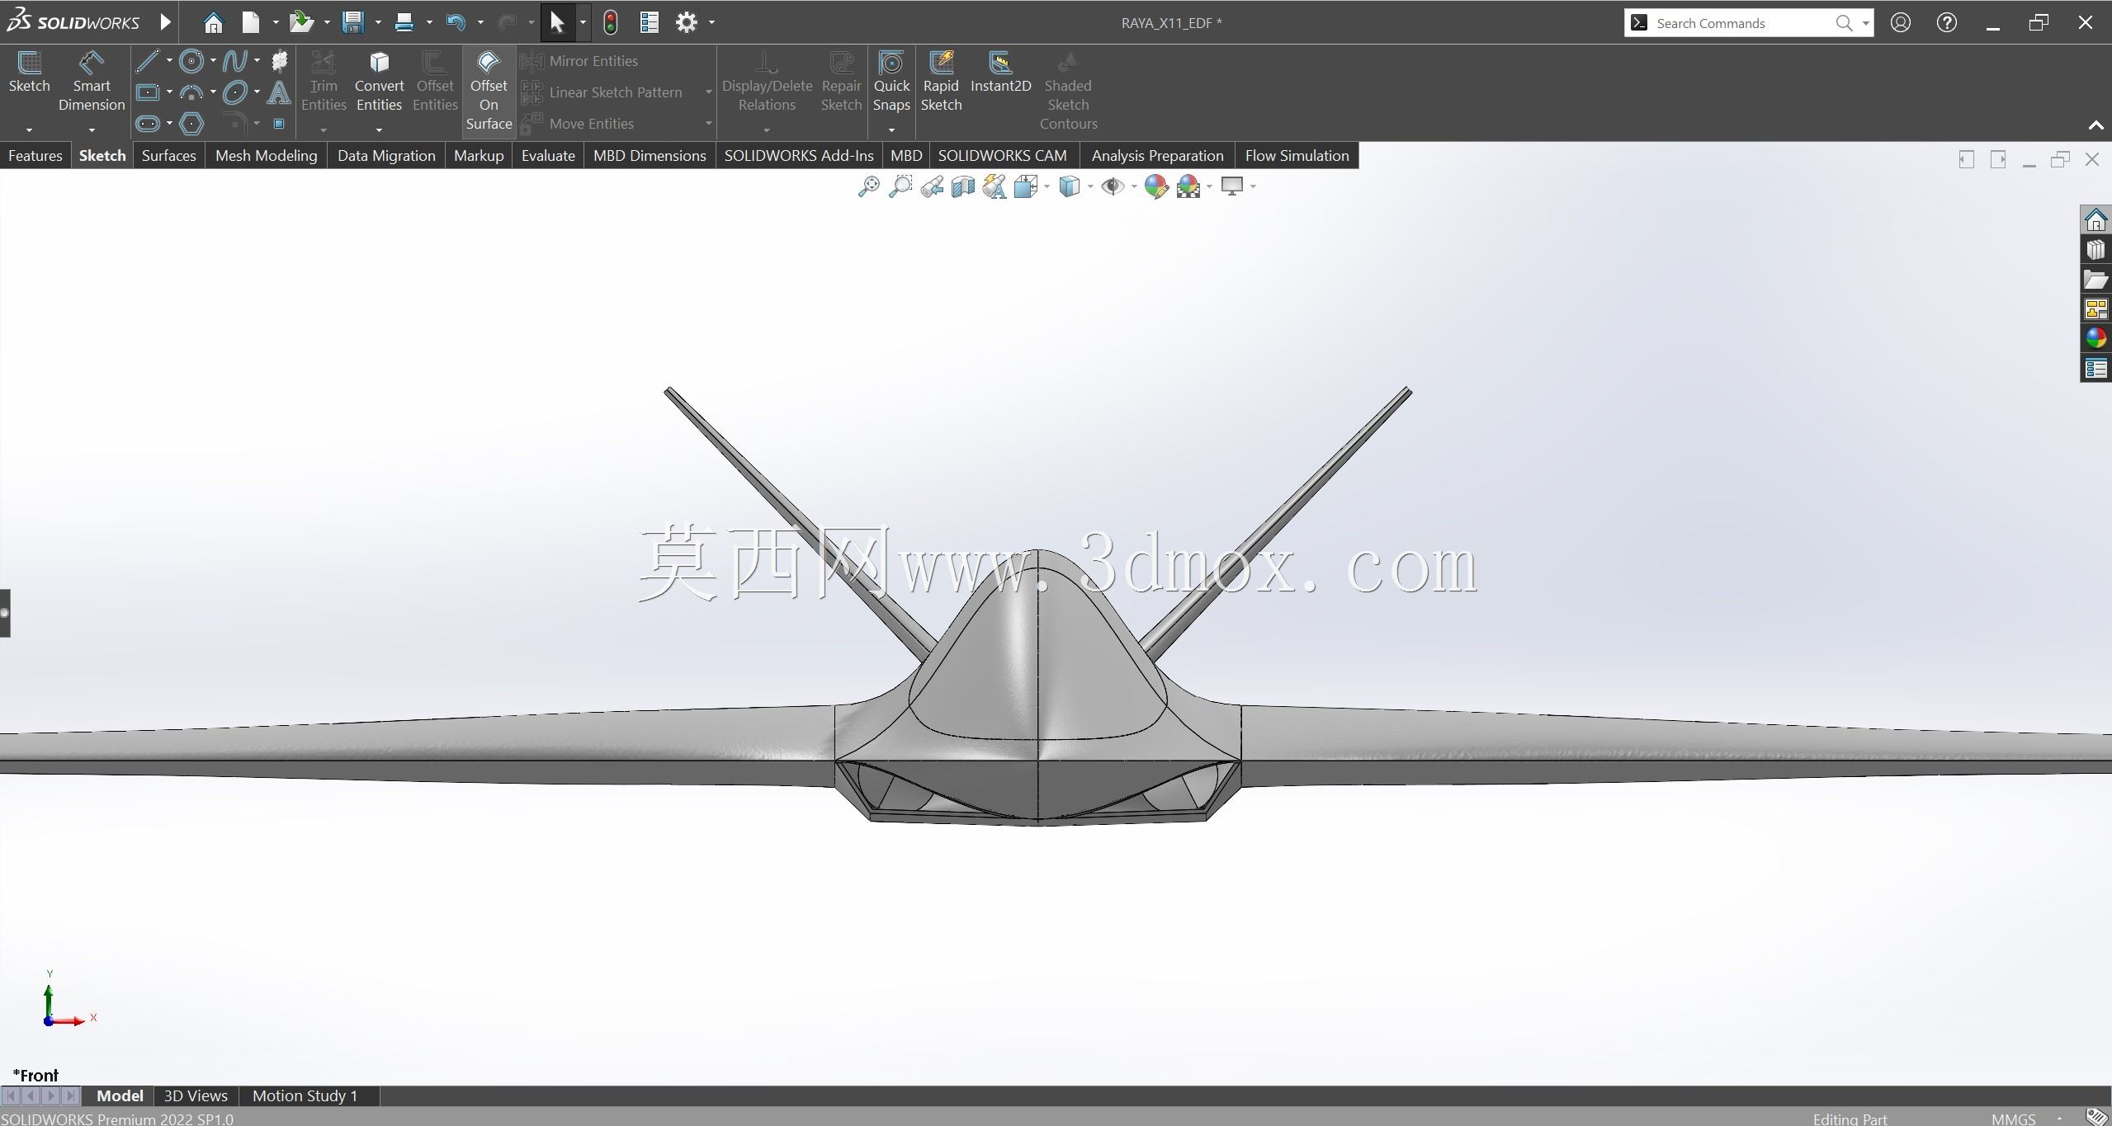The width and height of the screenshot is (2112, 1126).
Task: Open user Login account icon
Action: click(1901, 22)
